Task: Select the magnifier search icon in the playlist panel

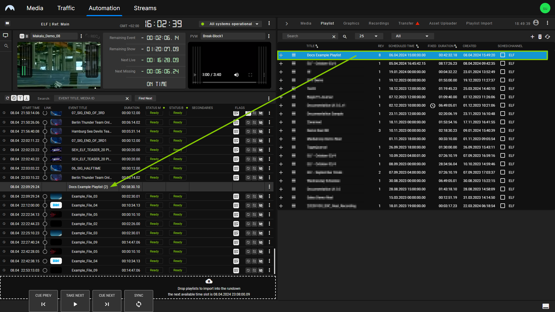Action: coord(345,36)
